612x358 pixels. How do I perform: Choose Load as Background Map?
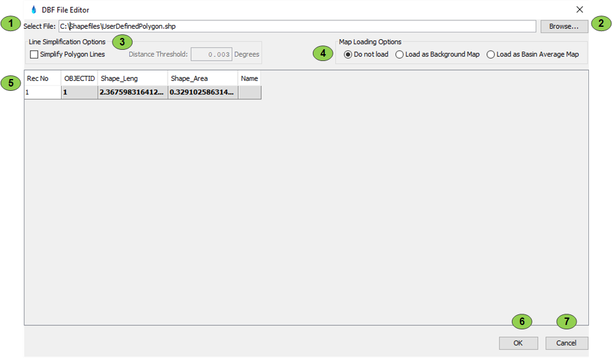point(399,55)
